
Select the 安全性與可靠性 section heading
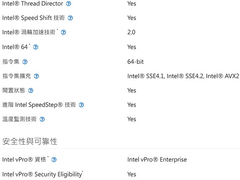(30, 141)
